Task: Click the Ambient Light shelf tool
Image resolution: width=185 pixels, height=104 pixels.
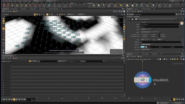Action: [153, 6]
